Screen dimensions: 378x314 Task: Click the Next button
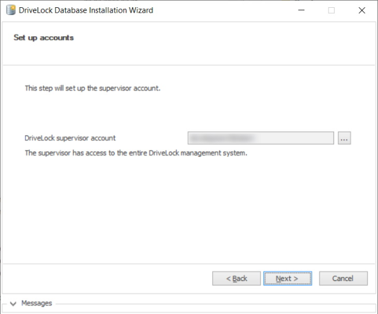pyautogui.click(x=287, y=278)
